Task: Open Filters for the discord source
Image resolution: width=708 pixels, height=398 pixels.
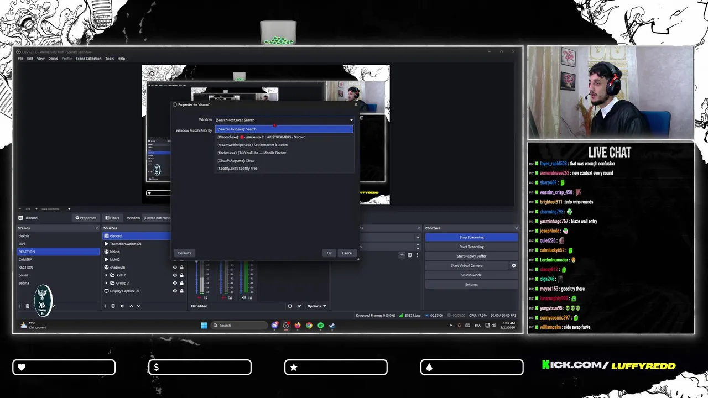Action: point(112,218)
